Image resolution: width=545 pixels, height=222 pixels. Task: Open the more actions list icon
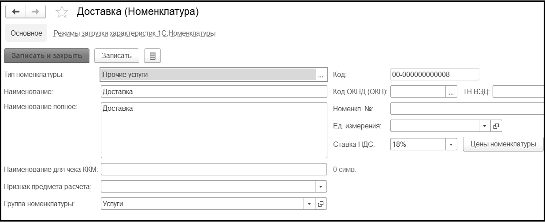(153, 55)
